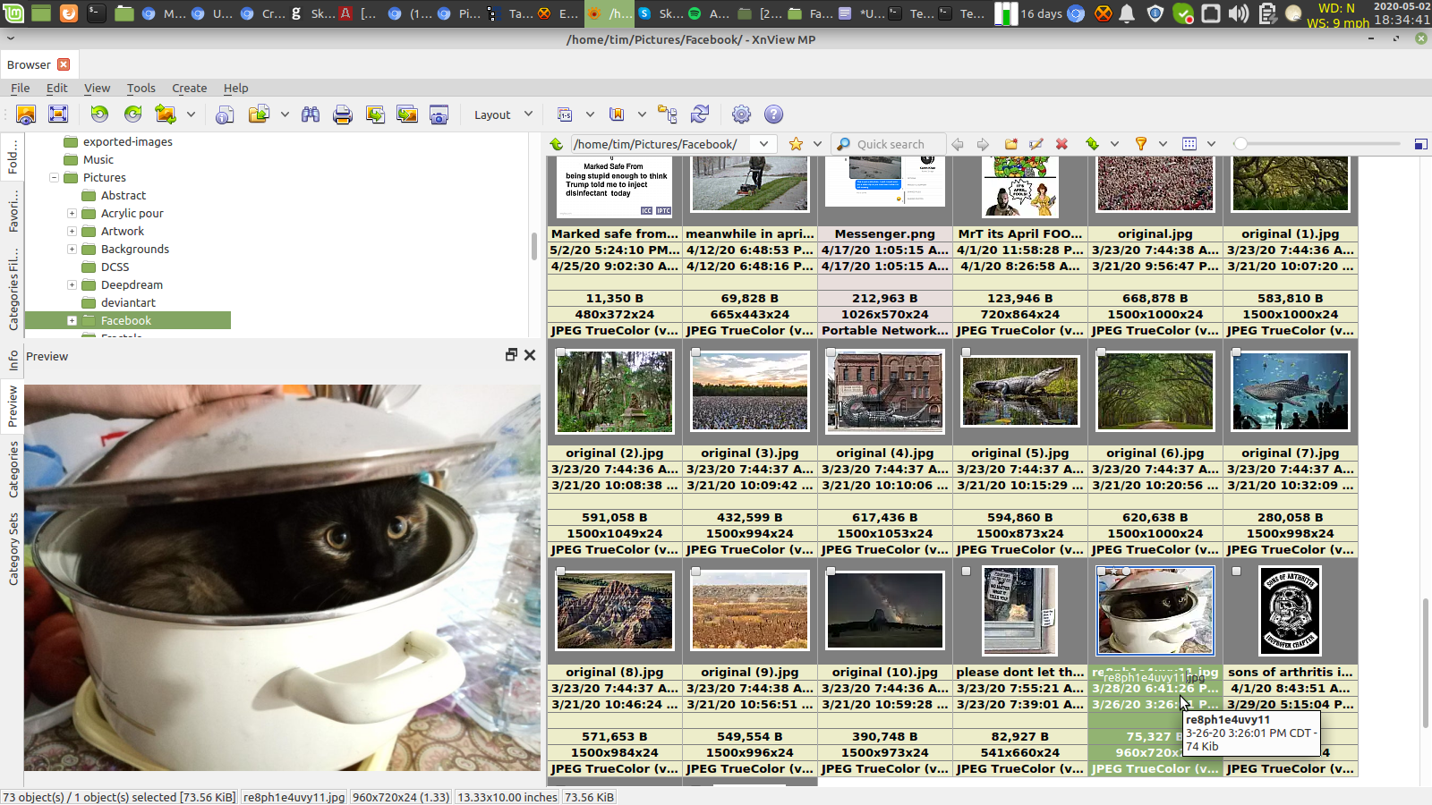Click the filter funnel icon
This screenshot has height=805, width=1432.
tap(1141, 144)
